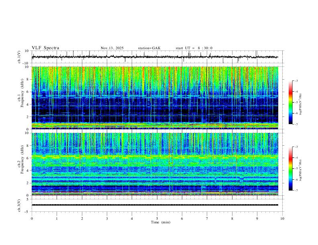Image resolution: width=318 pixels, height=245 pixels.
Task: Click the ch.2 "Frequency (kHz)" axis title
Action: (x=22, y=159)
